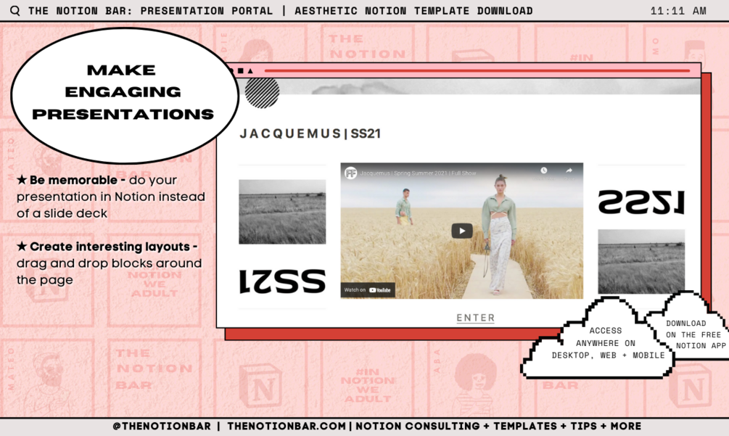Click the magnifying glass search icon
Viewport: 729px width, 436px height.
(15, 11)
